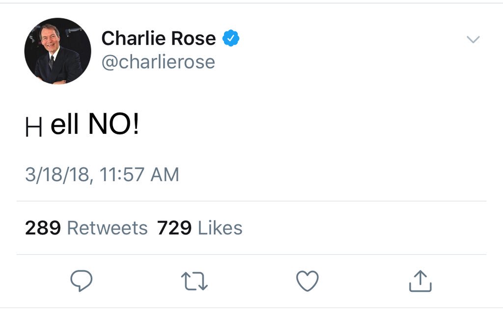This screenshot has height=310, width=503.
Task: Open the share sheet via upload arrow icon
Action: [x=420, y=281]
